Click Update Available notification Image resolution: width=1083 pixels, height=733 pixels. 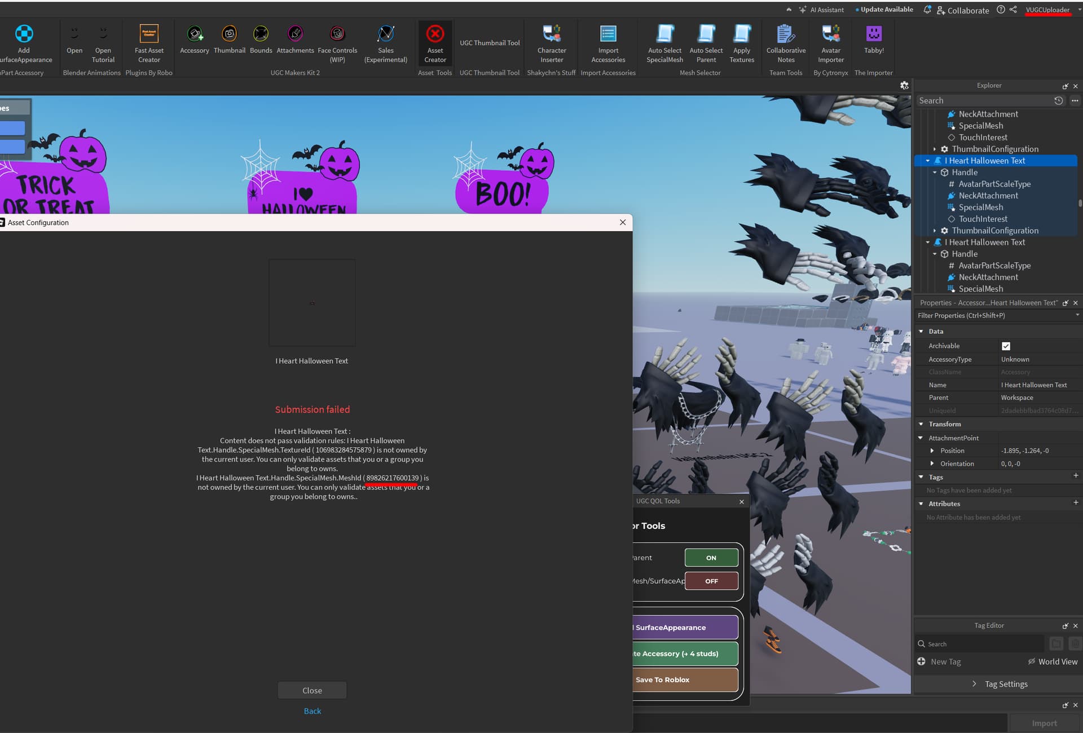pyautogui.click(x=884, y=10)
